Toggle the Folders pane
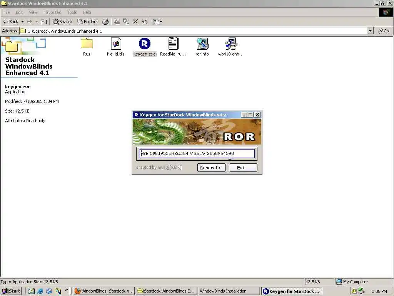The width and height of the screenshot is (394, 296). click(87, 22)
